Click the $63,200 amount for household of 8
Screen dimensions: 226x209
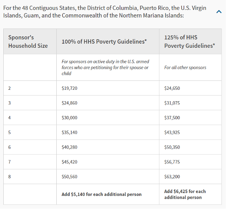(172, 176)
